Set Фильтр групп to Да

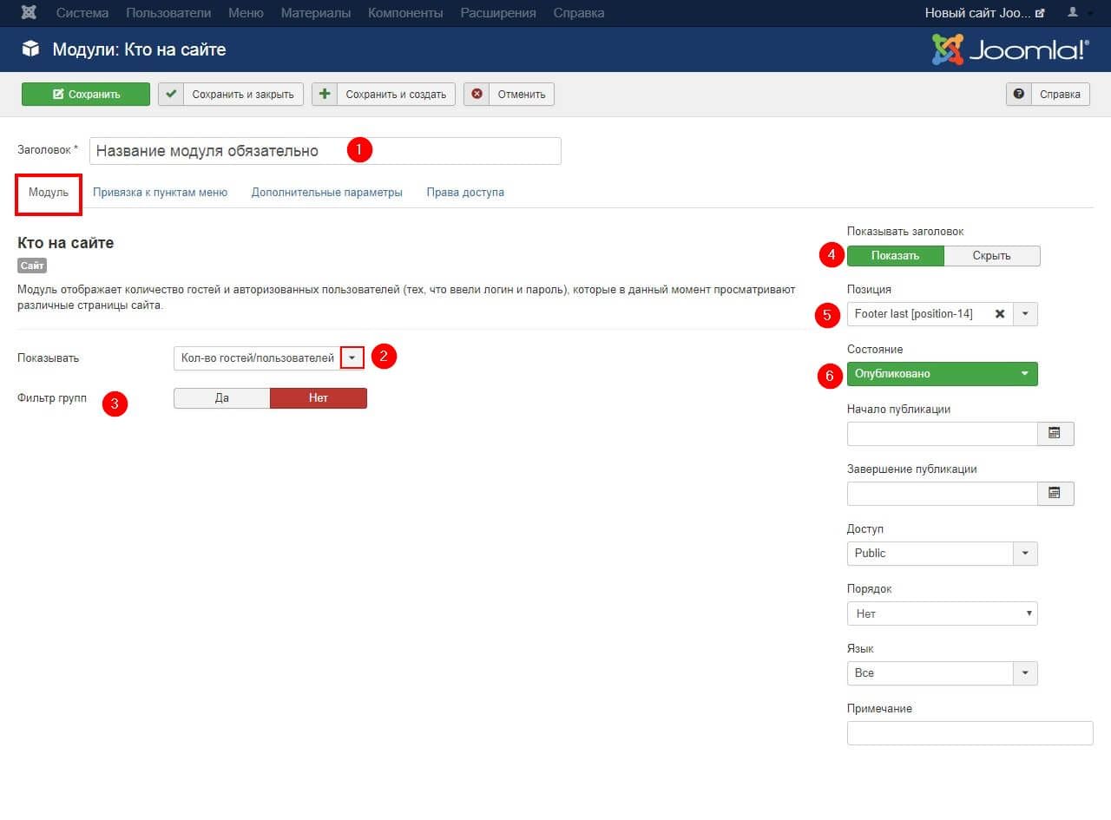[222, 398]
